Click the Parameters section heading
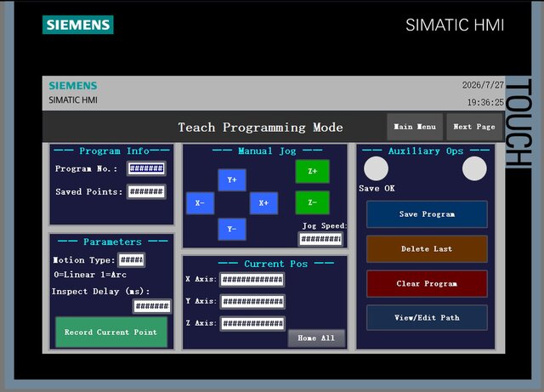Screen dimensions: 544x392 point(112,241)
